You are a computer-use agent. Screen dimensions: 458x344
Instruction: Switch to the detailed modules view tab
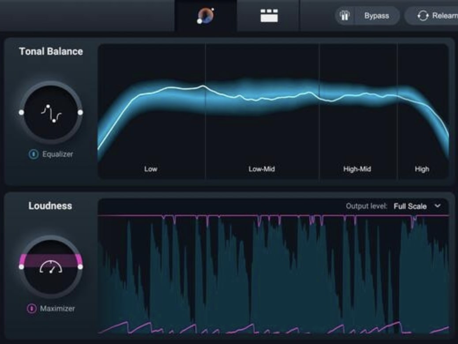[x=269, y=15]
